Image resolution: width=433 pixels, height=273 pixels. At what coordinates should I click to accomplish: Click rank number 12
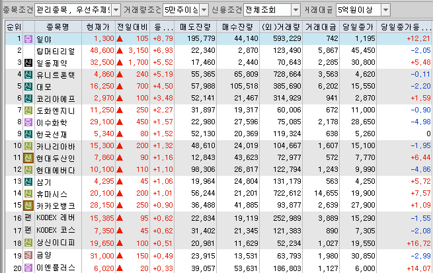pyautogui.click(x=17, y=169)
